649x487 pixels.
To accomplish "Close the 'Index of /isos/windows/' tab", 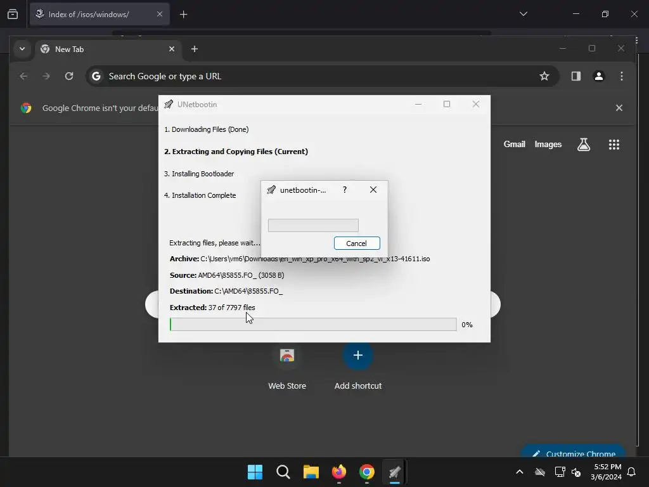I will 160,14.
